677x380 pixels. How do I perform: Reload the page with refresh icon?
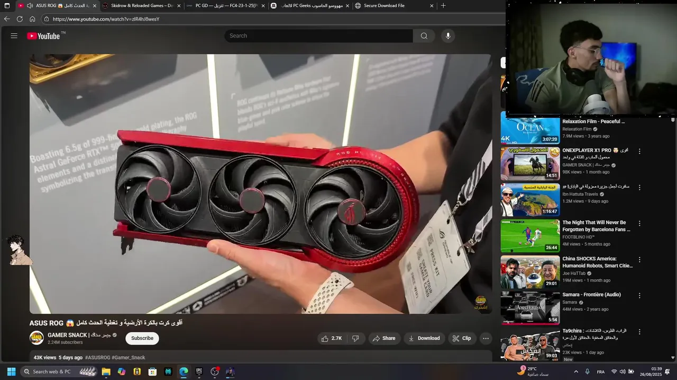click(20, 19)
